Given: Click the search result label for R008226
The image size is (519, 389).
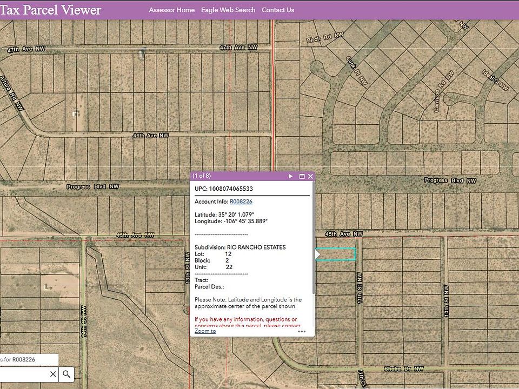Looking at the screenshot, I should pos(18,360).
